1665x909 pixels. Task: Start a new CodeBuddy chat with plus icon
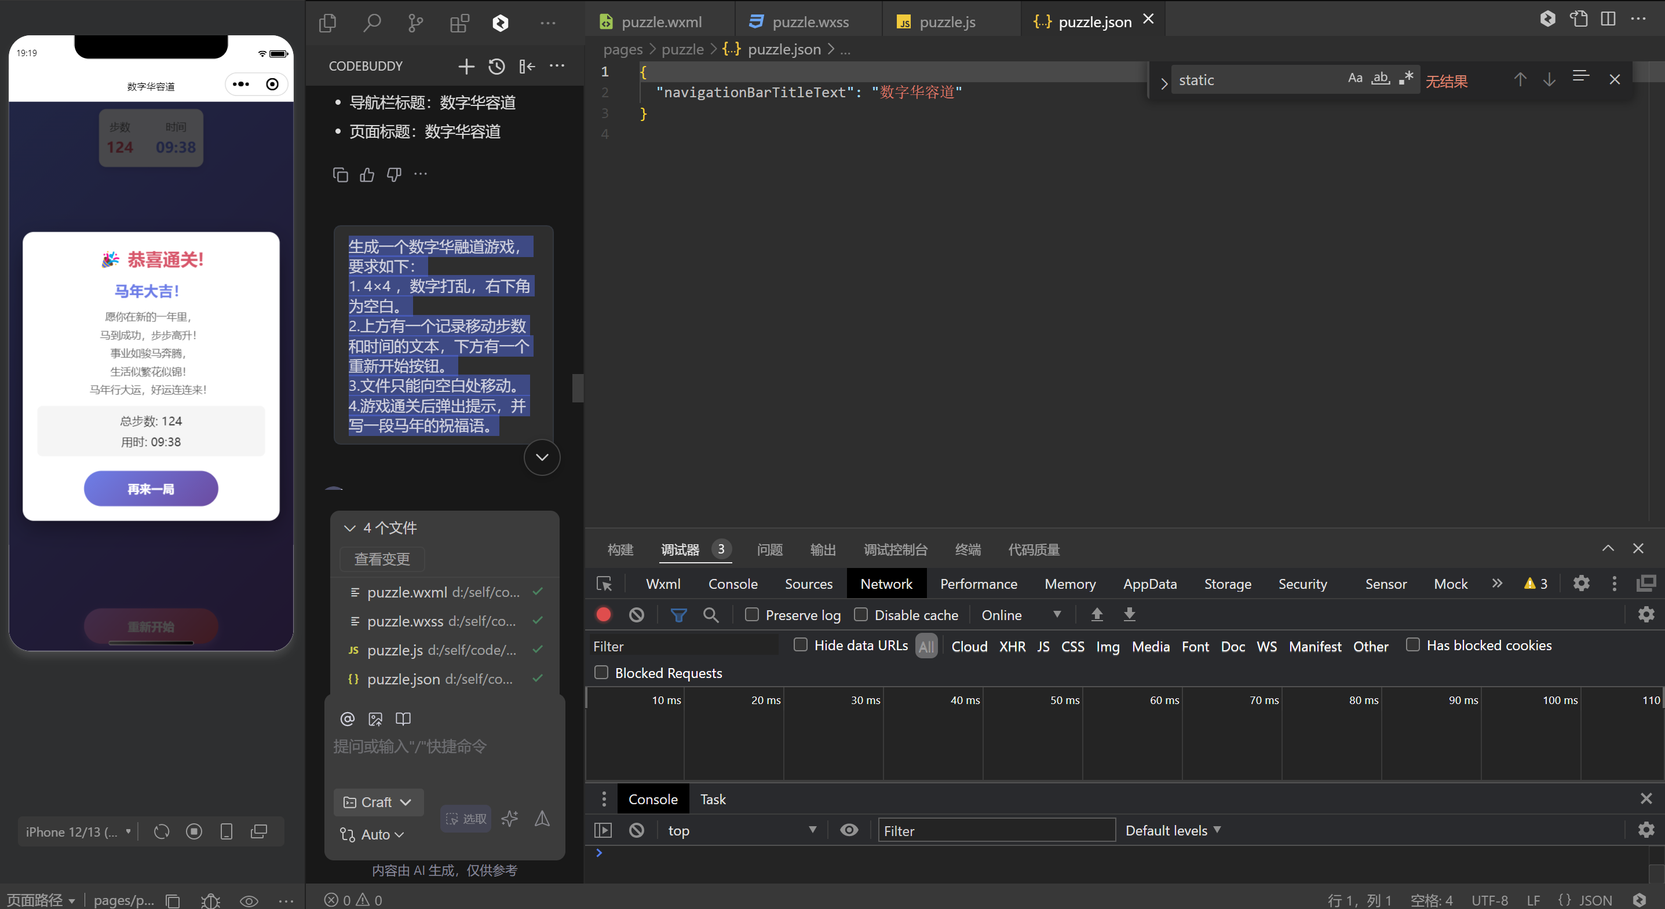(466, 66)
